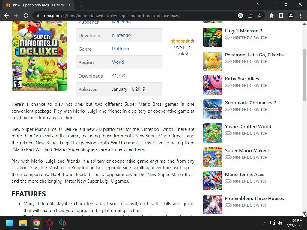Click Kirby Star Allies thumbnail
This screenshot has height=230, width=307.
pos(213,85)
